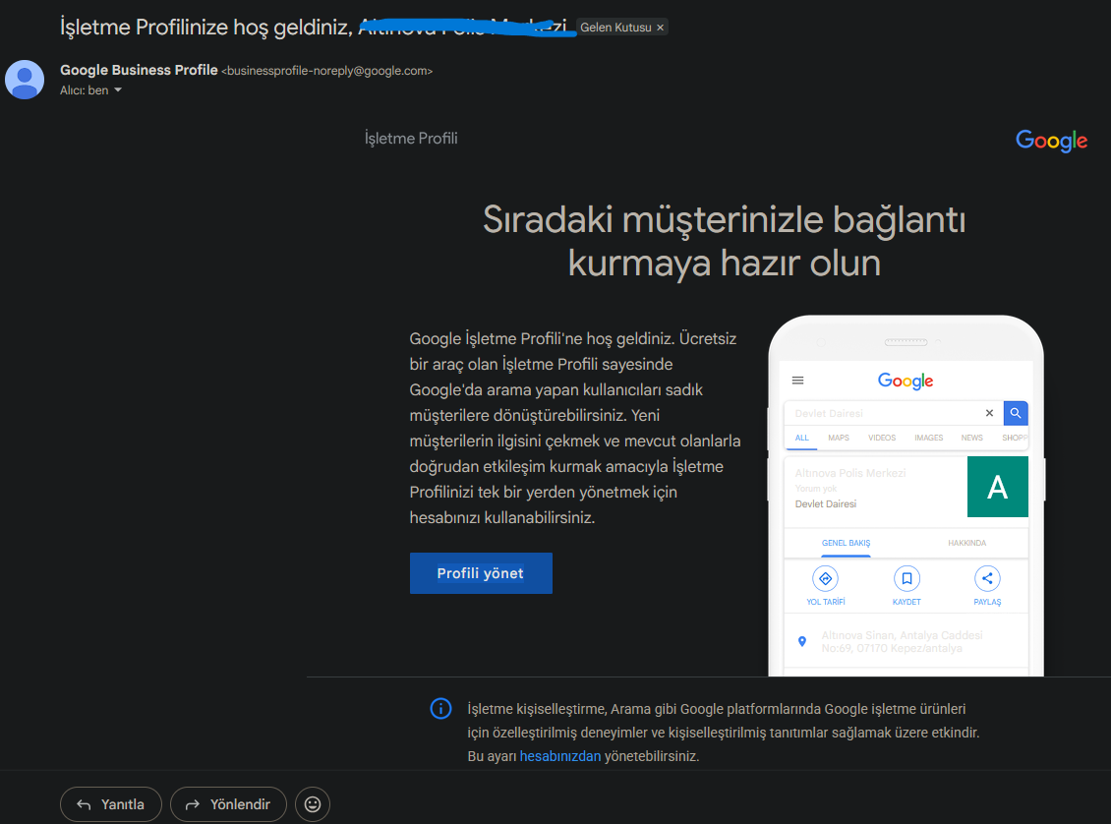This screenshot has height=824, width=1111.
Task: Click the KAYDET bookmark icon
Action: point(906,579)
